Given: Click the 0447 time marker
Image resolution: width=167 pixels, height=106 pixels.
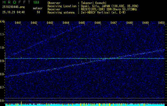Looking at the screenshot, I should [114, 23].
